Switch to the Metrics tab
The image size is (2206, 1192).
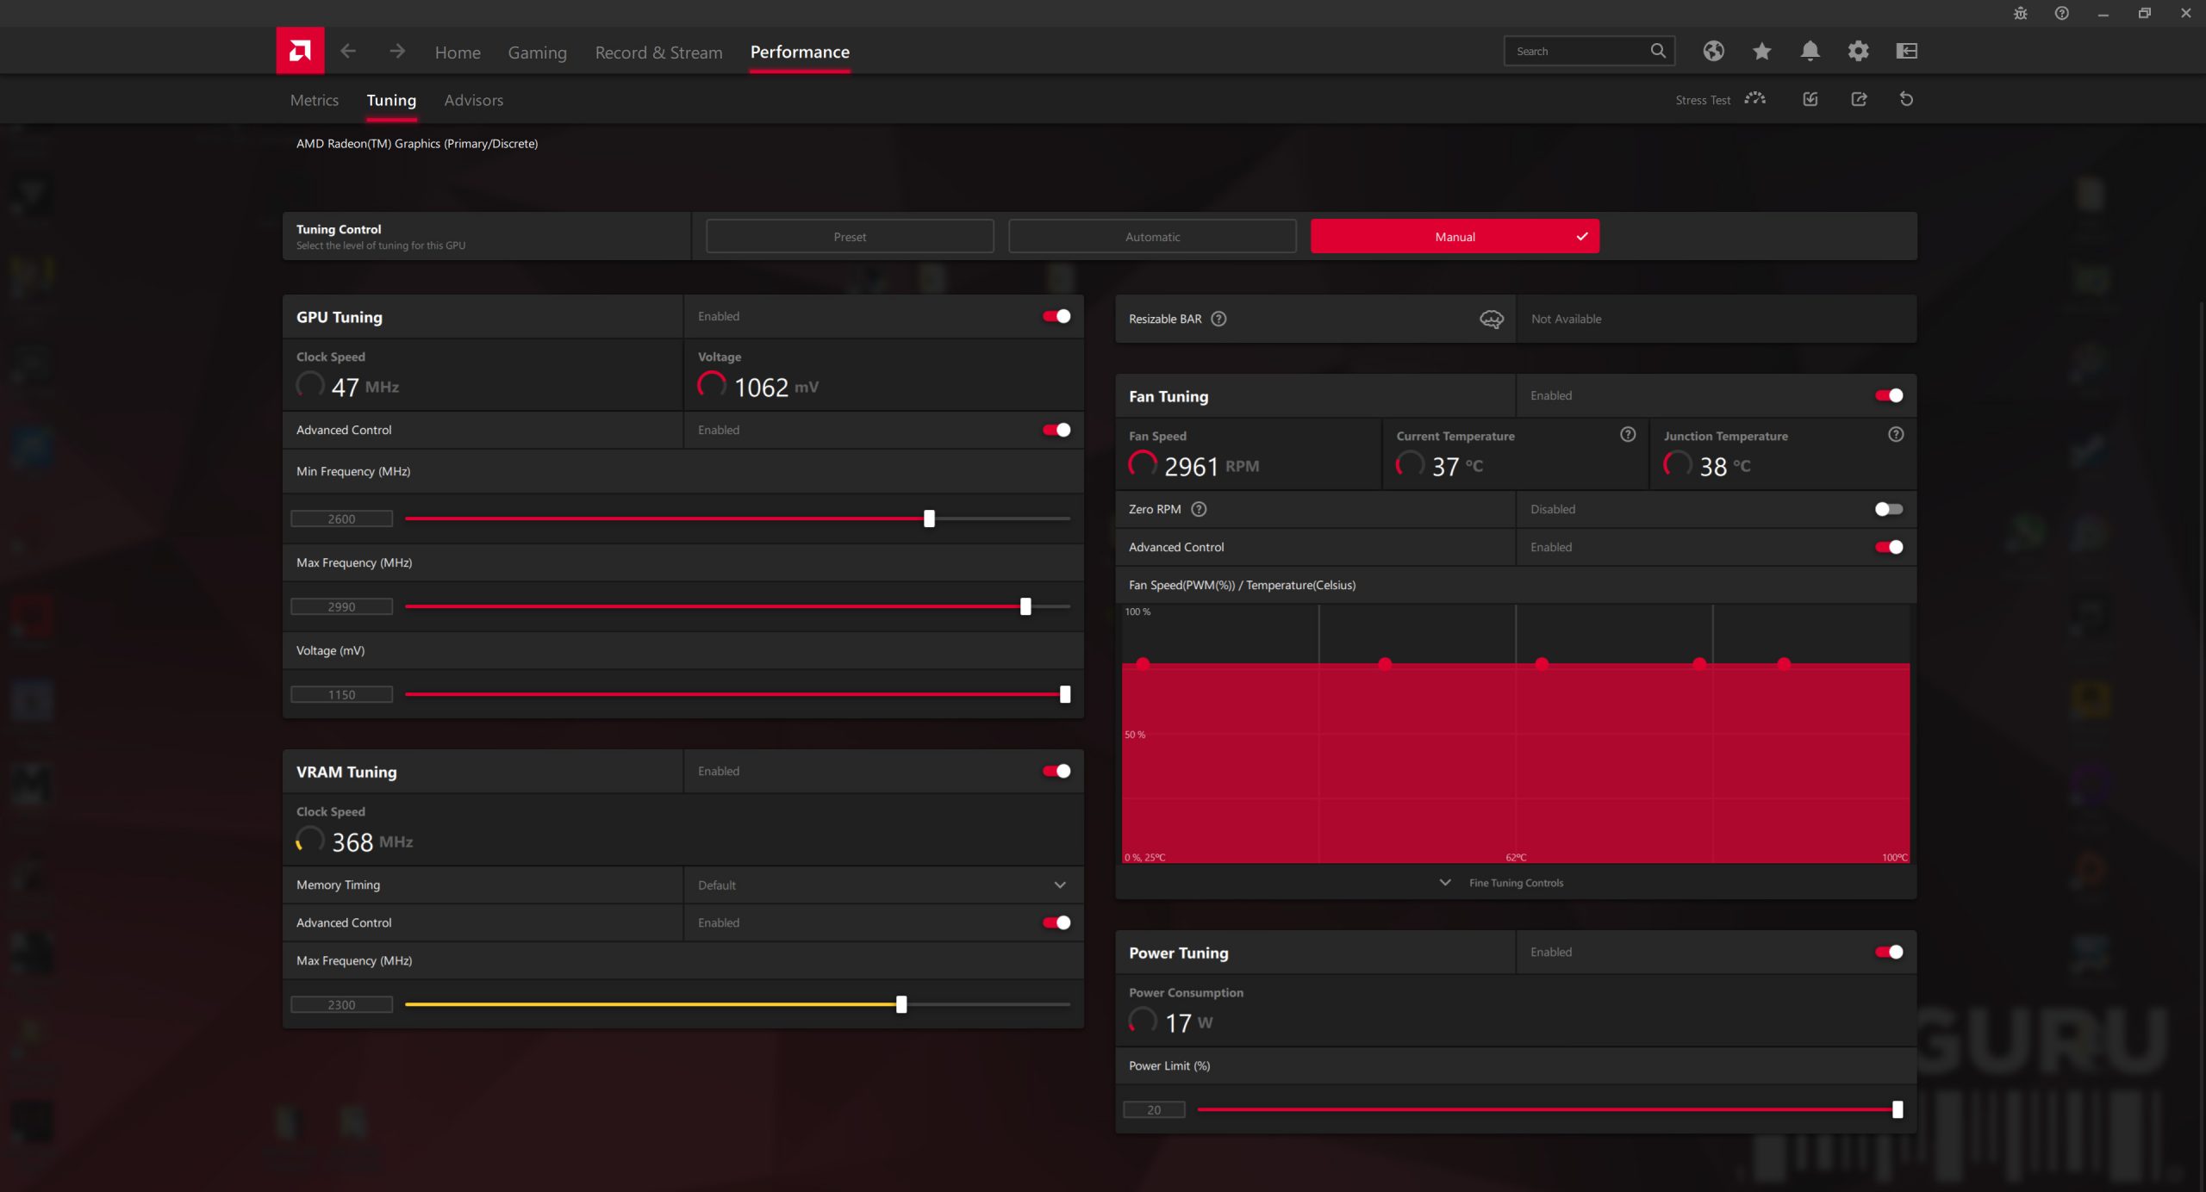[314, 100]
